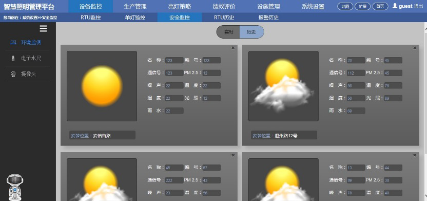Go to the RTU历史 tab
This screenshot has height=201, width=427.
click(x=224, y=17)
